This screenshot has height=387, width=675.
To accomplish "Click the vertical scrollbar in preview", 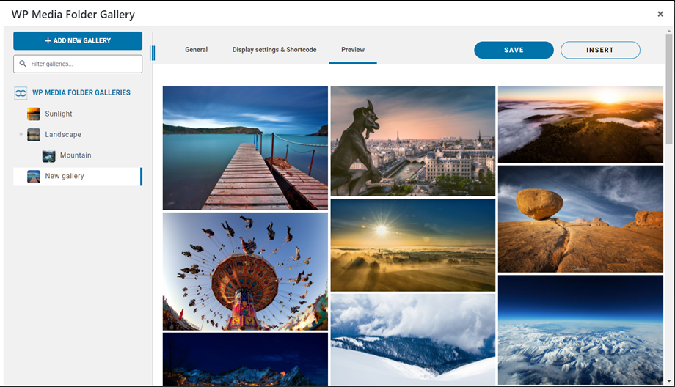I will (669, 88).
